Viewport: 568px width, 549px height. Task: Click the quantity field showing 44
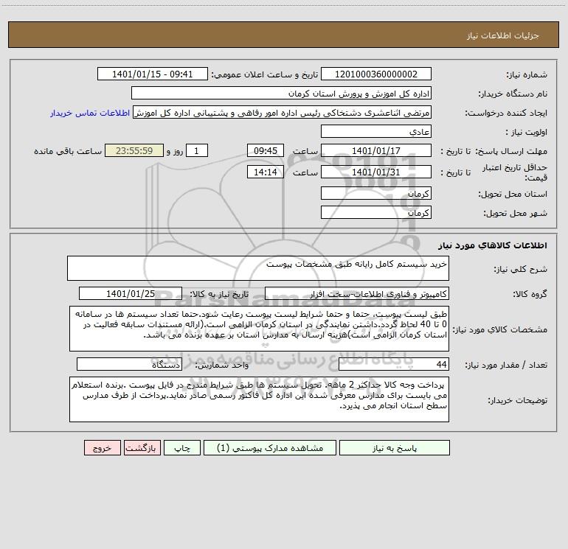click(x=394, y=364)
